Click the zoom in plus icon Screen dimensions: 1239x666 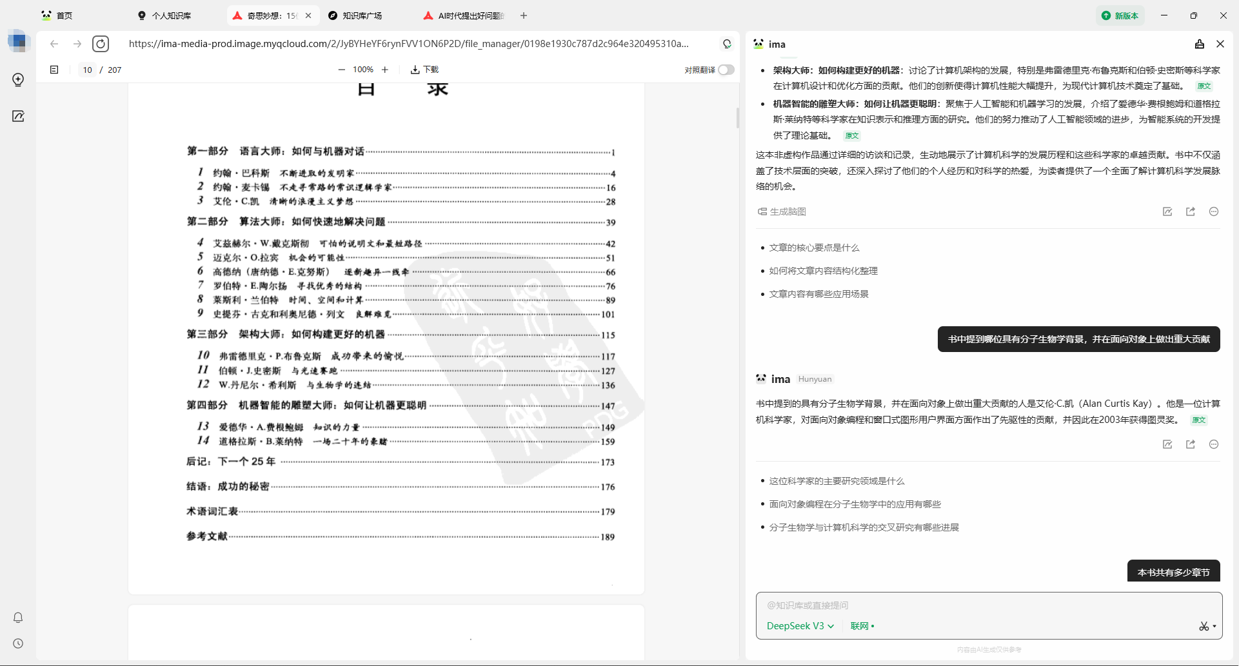(x=385, y=70)
